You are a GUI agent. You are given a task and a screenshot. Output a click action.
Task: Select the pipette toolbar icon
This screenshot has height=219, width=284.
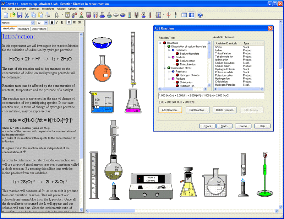click(x=175, y=15)
